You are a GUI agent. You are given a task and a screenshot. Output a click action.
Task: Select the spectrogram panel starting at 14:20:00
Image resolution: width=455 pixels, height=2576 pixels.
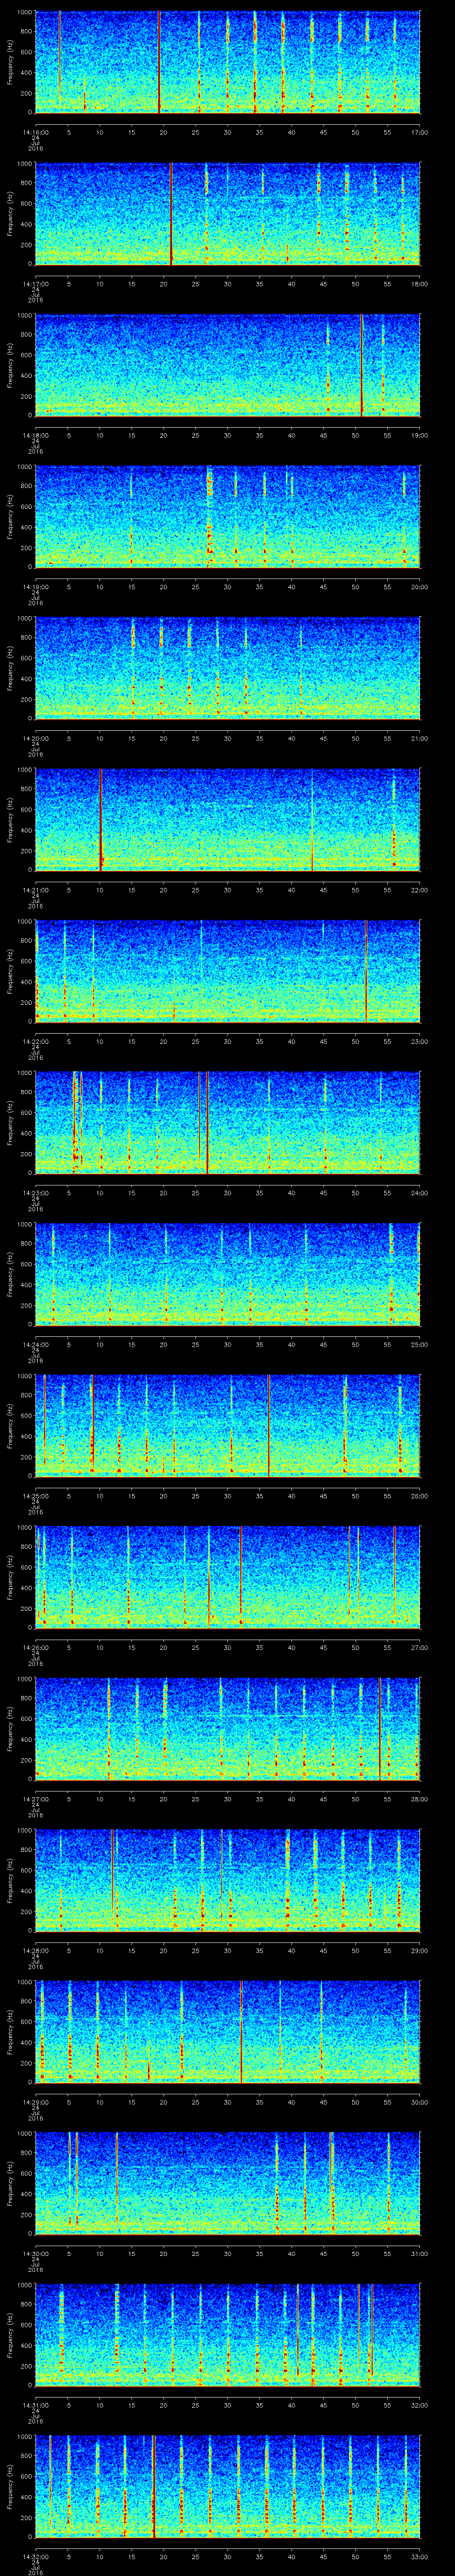[x=227, y=668]
